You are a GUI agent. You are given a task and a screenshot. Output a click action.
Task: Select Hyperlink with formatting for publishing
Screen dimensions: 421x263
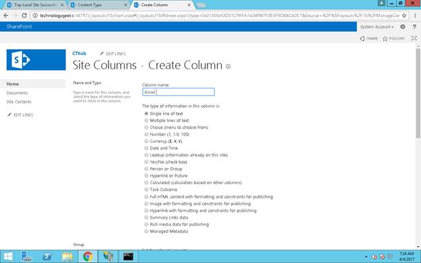146,210
